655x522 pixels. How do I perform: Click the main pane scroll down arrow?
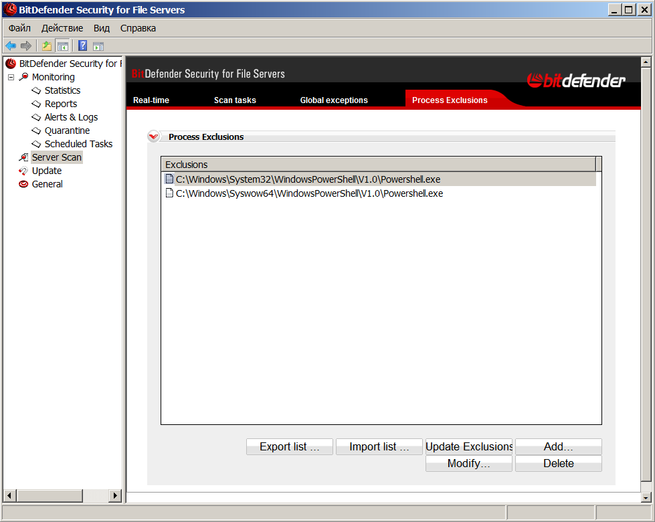(646, 497)
